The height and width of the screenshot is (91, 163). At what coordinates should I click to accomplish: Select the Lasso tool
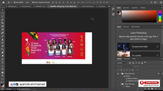pos(3,16)
